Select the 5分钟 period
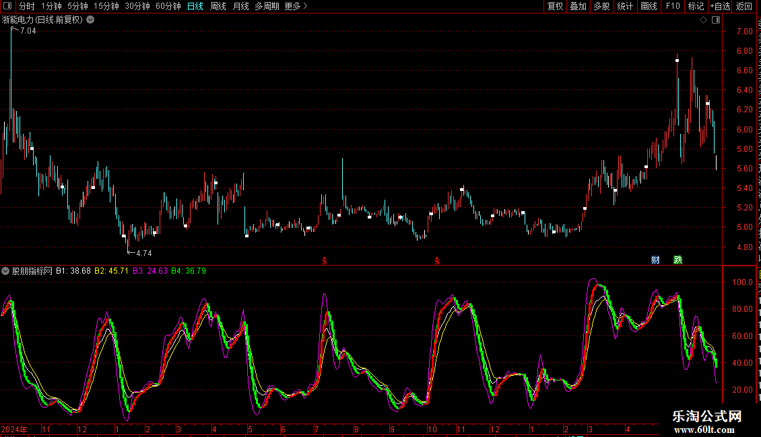The width and height of the screenshot is (761, 437). [x=77, y=6]
